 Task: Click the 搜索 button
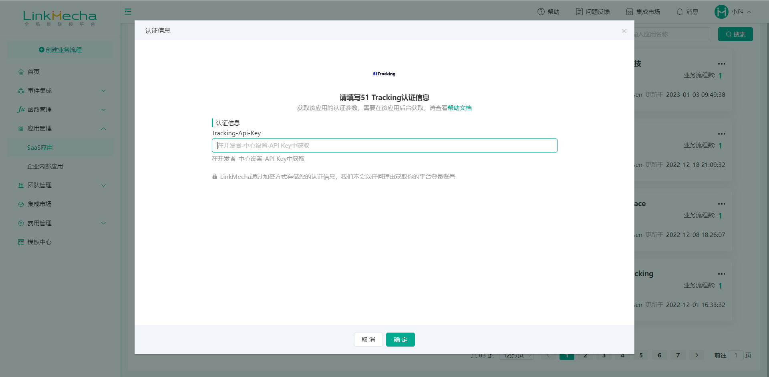(735, 34)
